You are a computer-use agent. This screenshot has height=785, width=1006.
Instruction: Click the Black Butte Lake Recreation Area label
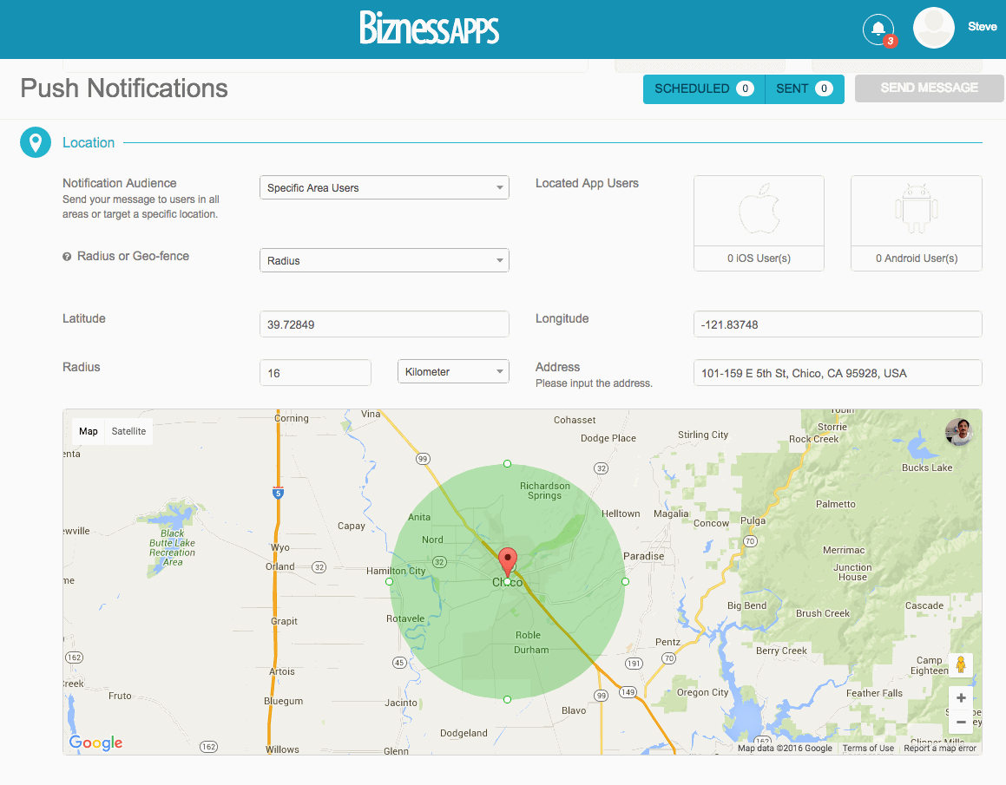tap(172, 547)
